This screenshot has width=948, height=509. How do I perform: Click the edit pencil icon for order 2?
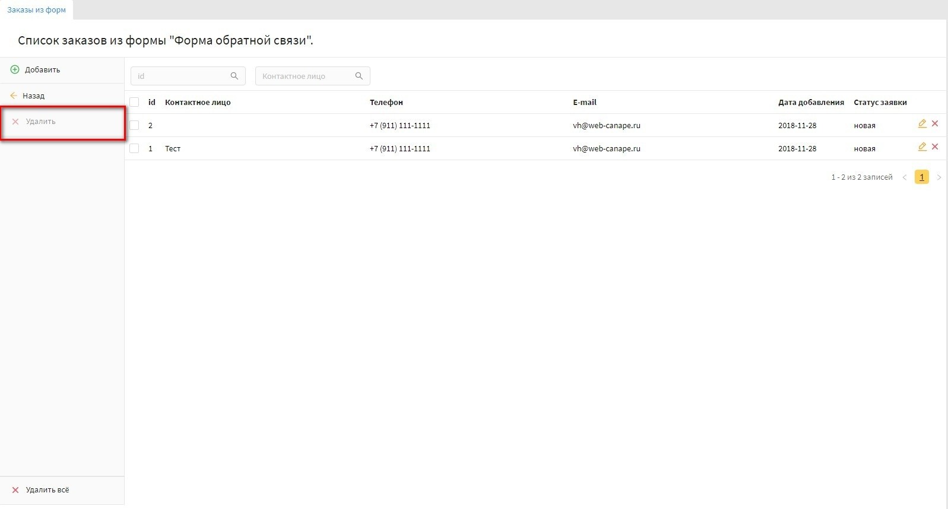pyautogui.click(x=922, y=124)
